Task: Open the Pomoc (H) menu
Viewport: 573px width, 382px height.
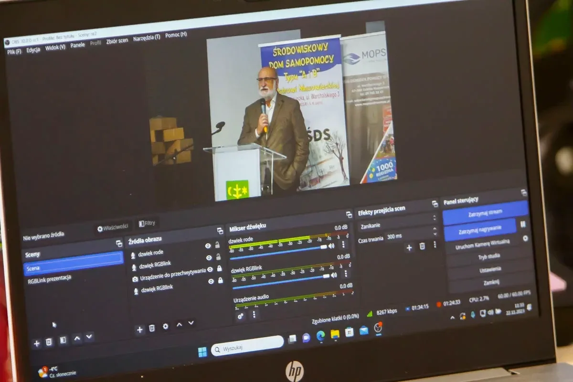Action: 176,34
